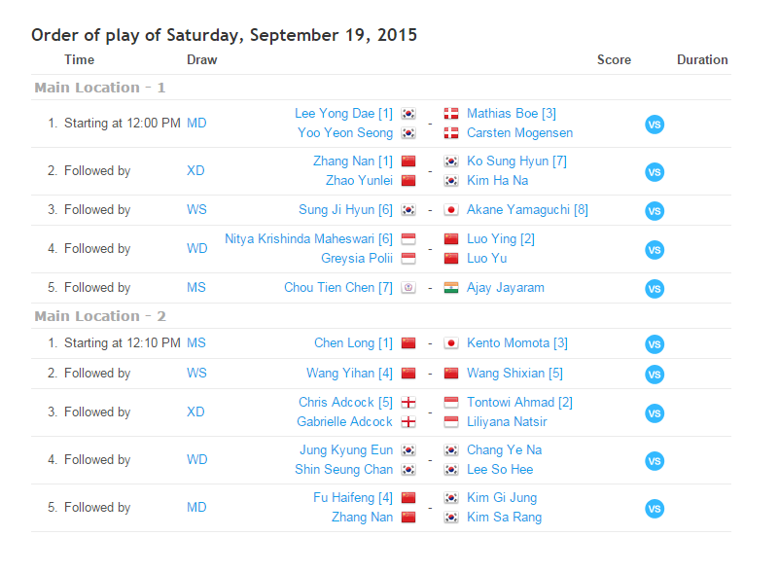The width and height of the screenshot is (779, 573).
Task: Open XD draw link for Adcock match
Action: [195, 412]
